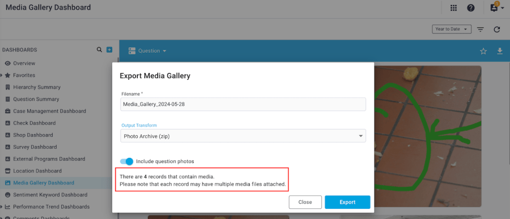This screenshot has width=510, height=219.
Task: Expand the Favorites tree arrow
Action: 2,75
